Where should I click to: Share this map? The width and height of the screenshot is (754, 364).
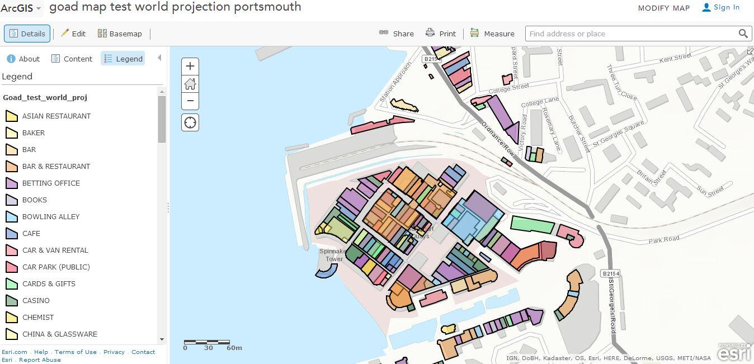point(397,34)
